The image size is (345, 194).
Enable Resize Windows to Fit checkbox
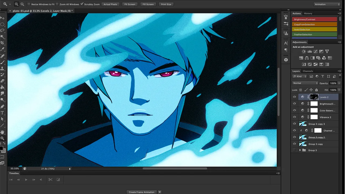(29, 4)
